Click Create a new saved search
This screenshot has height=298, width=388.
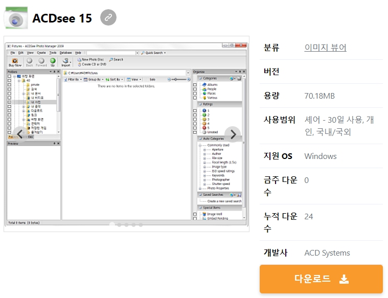tap(224, 201)
